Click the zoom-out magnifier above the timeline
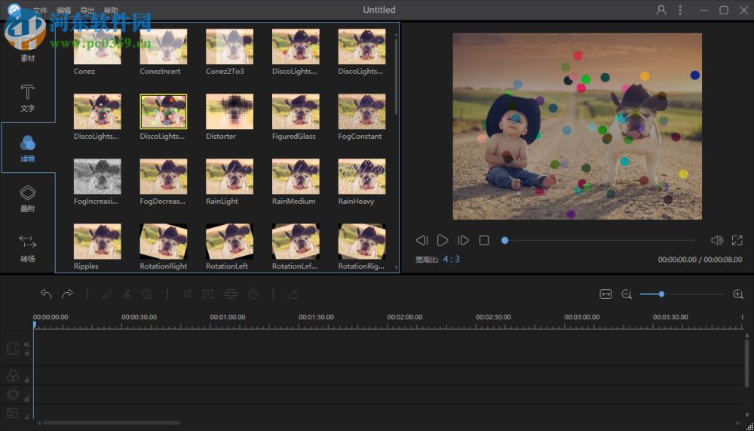Screen dimensions: 754x431 point(627,294)
